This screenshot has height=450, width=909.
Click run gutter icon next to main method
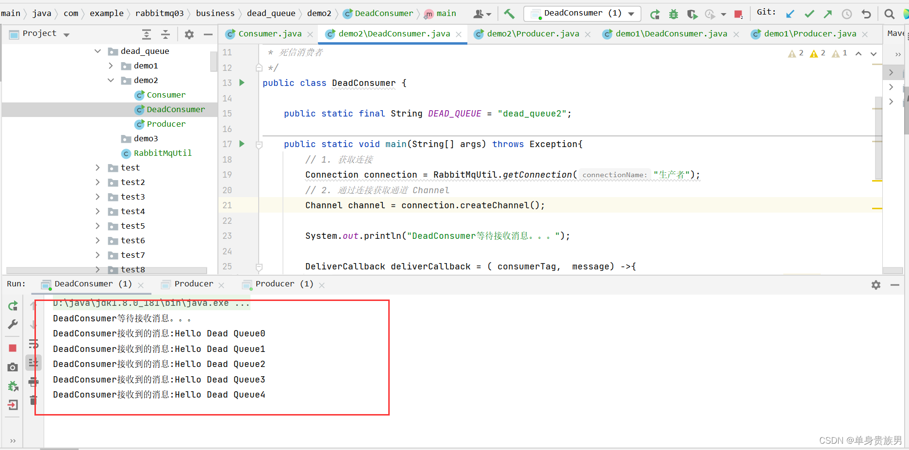coord(242,144)
